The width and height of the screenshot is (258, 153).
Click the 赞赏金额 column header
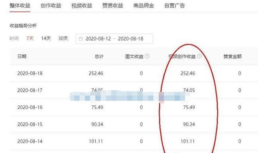pos(232,56)
